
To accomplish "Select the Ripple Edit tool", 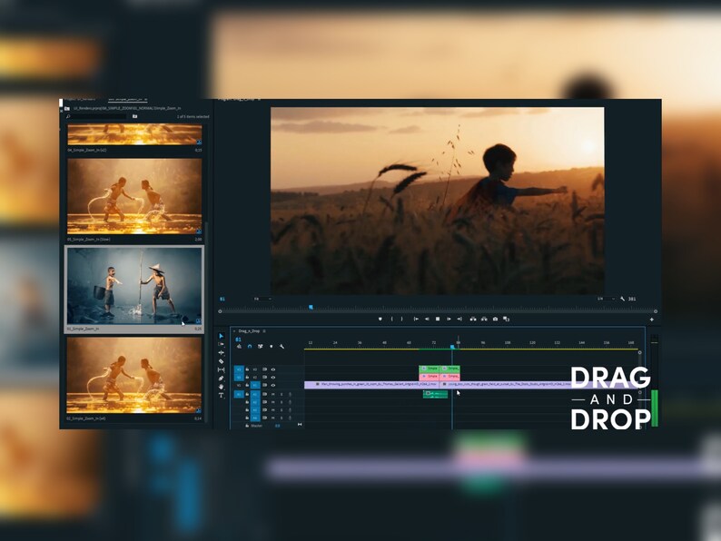I will (222, 352).
